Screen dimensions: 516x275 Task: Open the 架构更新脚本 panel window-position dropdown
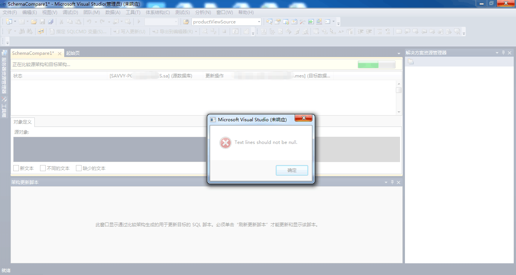[386, 182]
